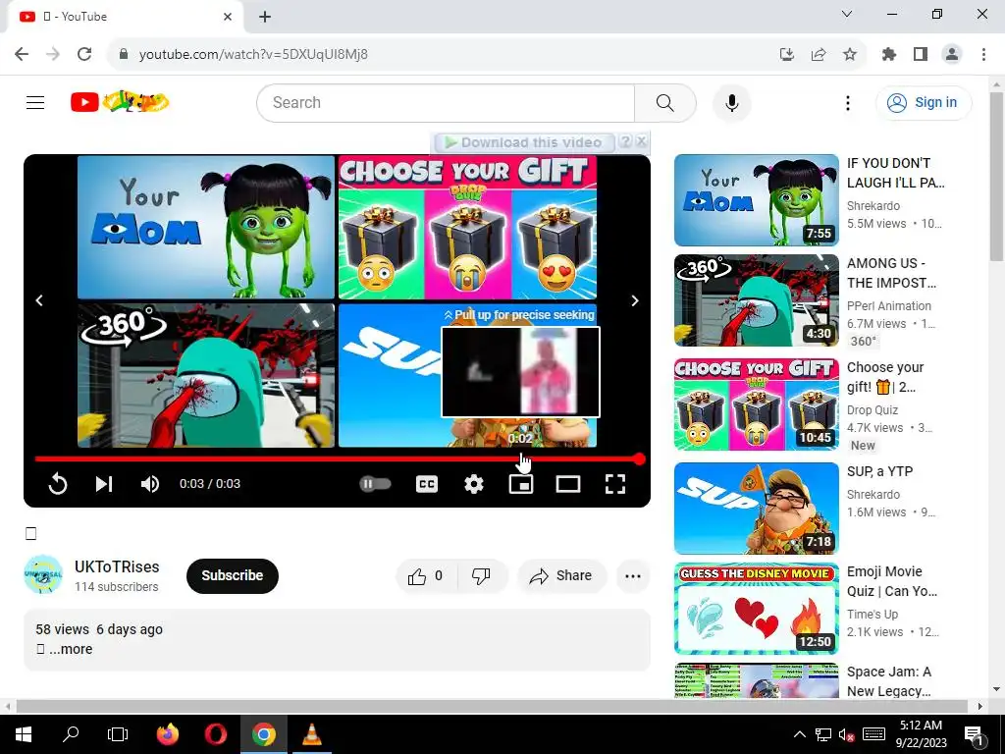Activate miniplayer mode
Image resolution: width=1005 pixels, height=754 pixels.
click(521, 484)
